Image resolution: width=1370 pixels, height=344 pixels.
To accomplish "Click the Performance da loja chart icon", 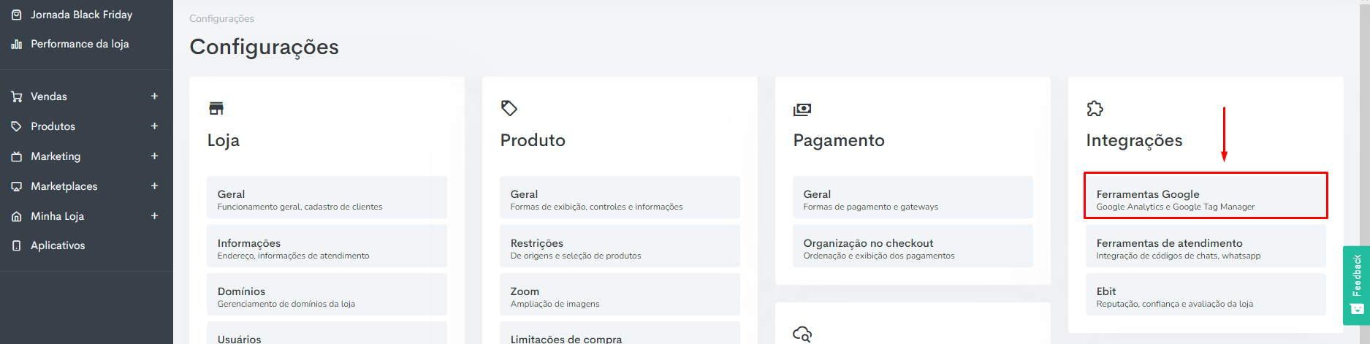I will coord(16,44).
